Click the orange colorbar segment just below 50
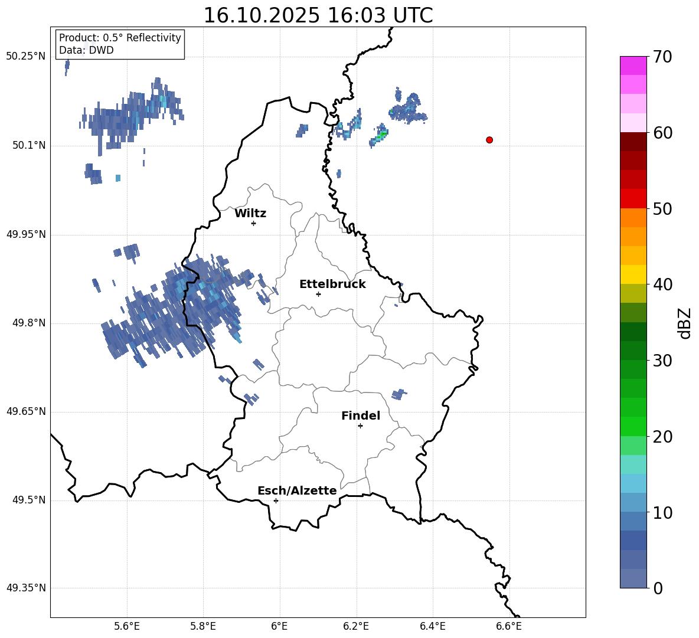The image size is (699, 638). [633, 218]
